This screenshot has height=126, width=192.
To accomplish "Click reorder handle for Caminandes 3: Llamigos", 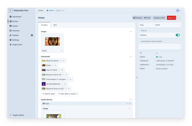I will [x=71, y=79].
